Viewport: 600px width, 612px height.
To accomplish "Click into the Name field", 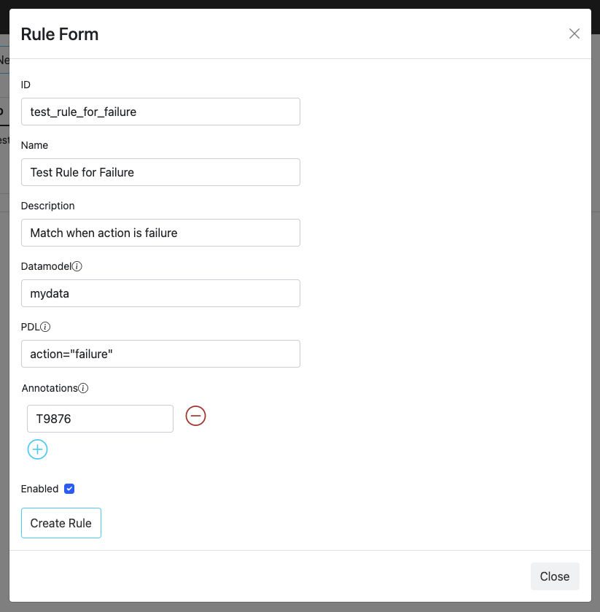I will click(x=160, y=172).
